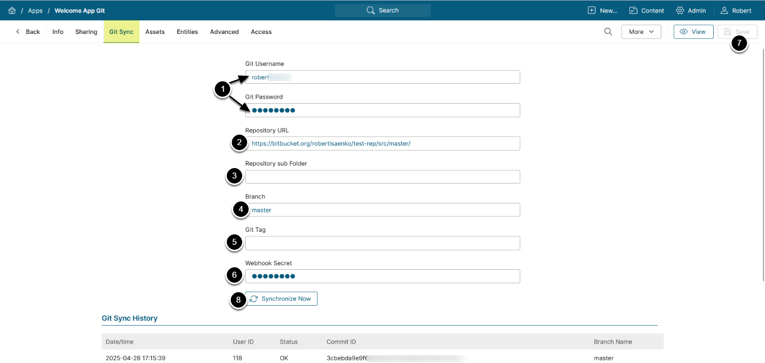
Task: Click the Webhook Secret field
Action: point(383,276)
